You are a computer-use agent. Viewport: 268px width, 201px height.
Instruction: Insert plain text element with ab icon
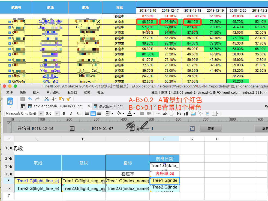click(x=165, y=114)
